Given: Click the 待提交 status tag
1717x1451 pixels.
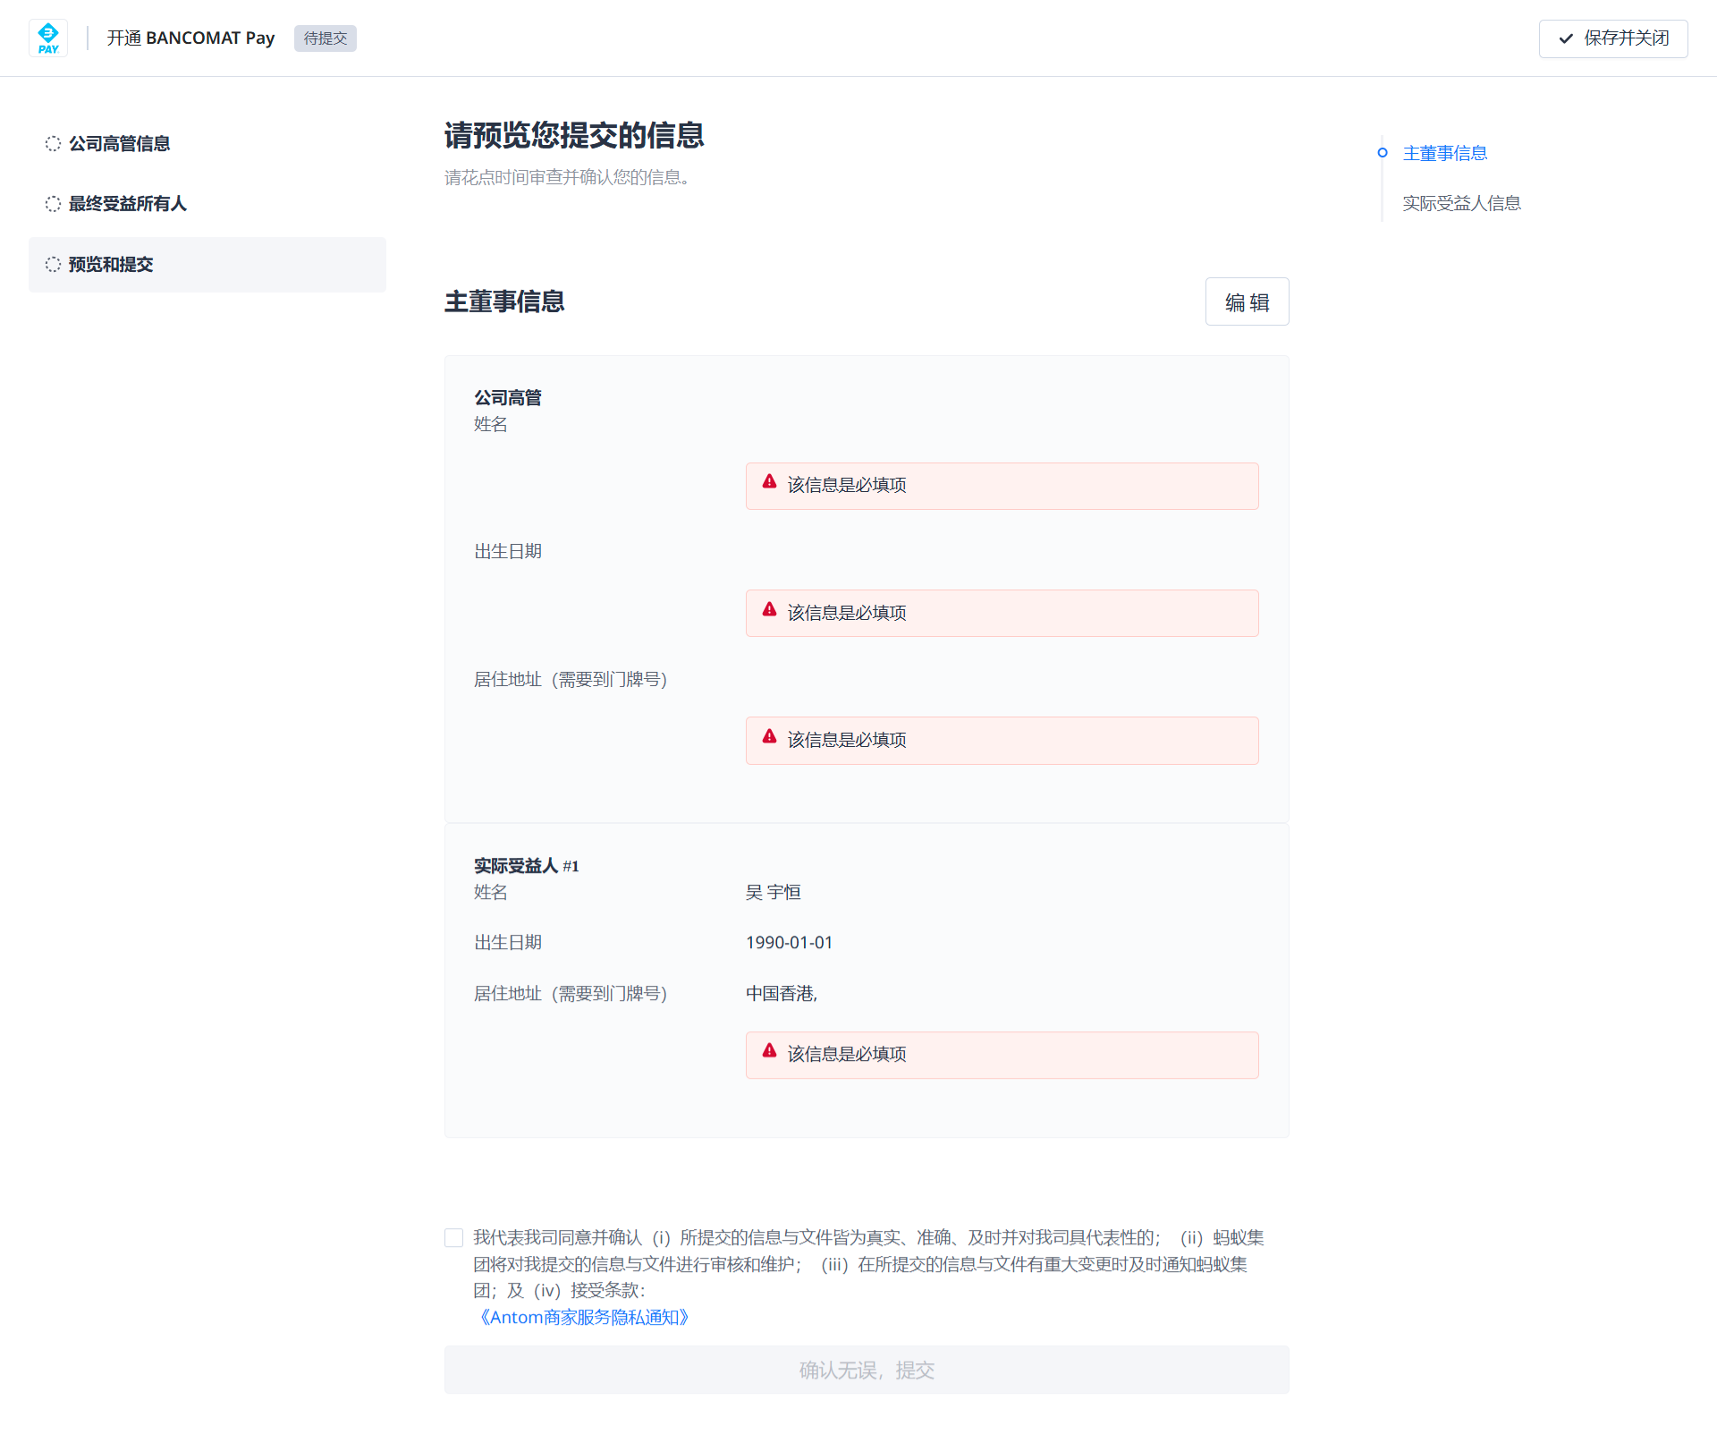Looking at the screenshot, I should 325,38.
